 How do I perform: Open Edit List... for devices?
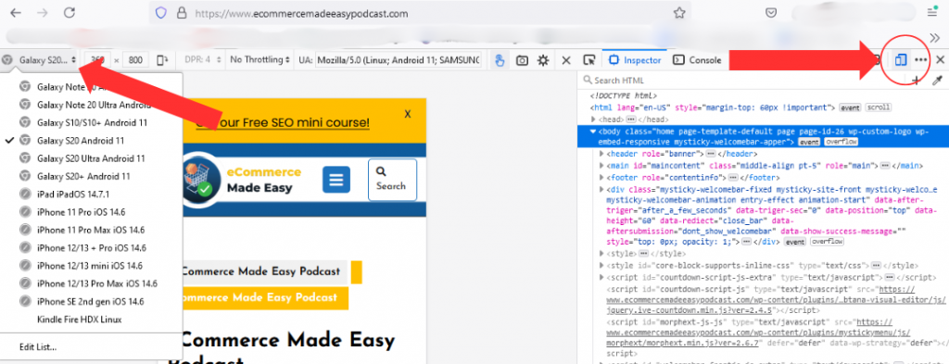pyautogui.click(x=37, y=347)
